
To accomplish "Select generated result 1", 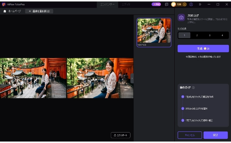I will coord(184,35).
